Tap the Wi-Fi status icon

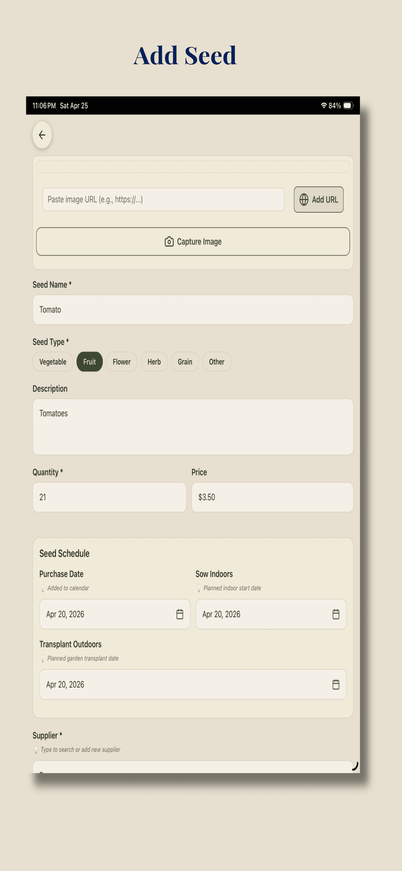point(324,105)
